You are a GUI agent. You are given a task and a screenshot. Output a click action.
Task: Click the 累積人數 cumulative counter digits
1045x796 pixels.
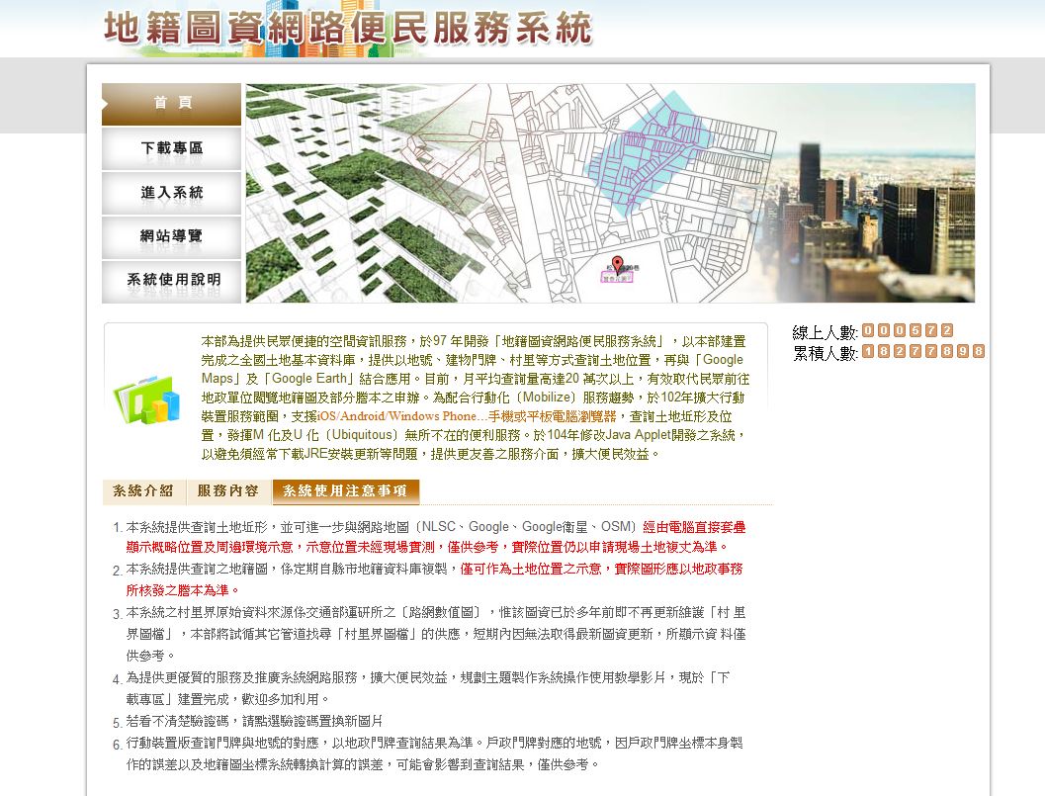[x=922, y=351]
